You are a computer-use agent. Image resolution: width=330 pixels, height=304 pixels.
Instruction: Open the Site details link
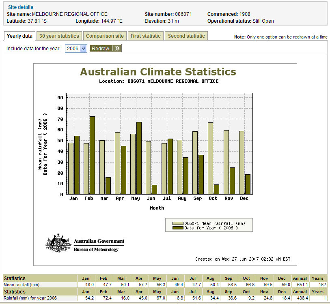tap(21, 7)
